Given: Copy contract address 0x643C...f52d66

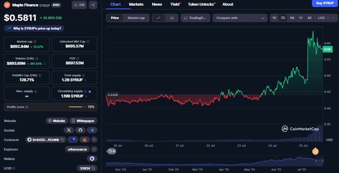Looking at the screenshot, I should (x=62, y=140).
